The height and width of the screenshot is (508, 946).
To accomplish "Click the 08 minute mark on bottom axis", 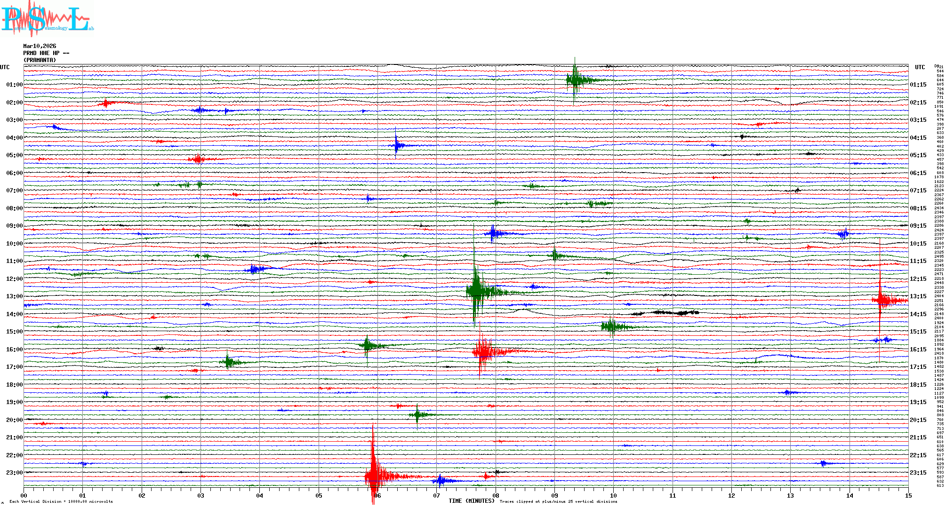I will (496, 495).
